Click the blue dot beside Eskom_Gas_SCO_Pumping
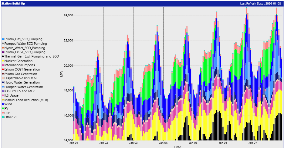Image resolution: width=284 pixels, height=148 pixels. click(3, 39)
